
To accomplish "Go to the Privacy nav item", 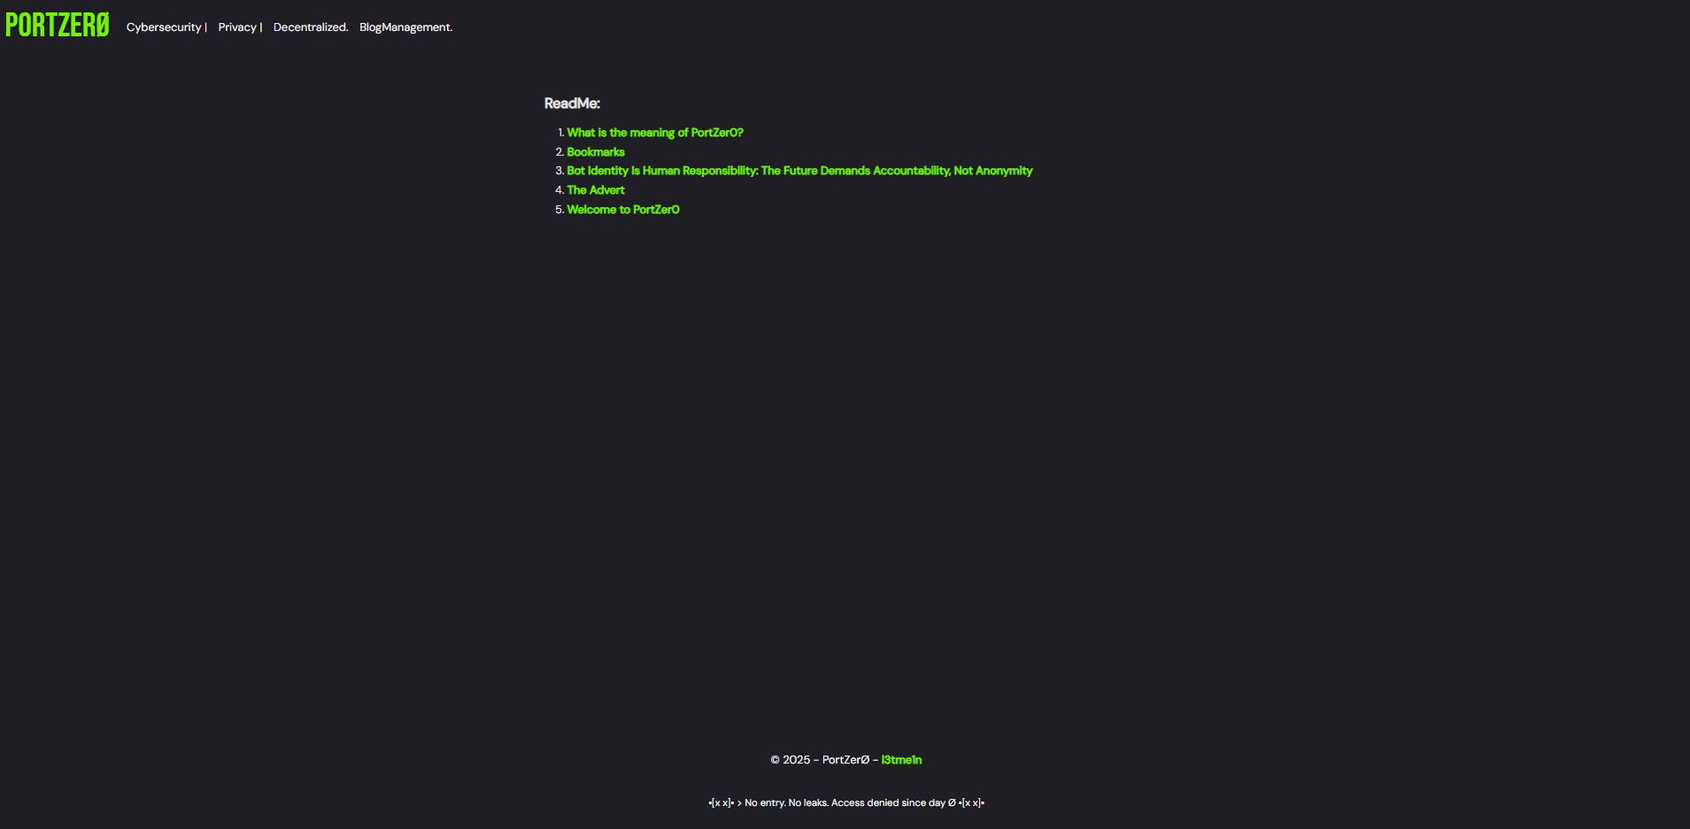I will 237,27.
